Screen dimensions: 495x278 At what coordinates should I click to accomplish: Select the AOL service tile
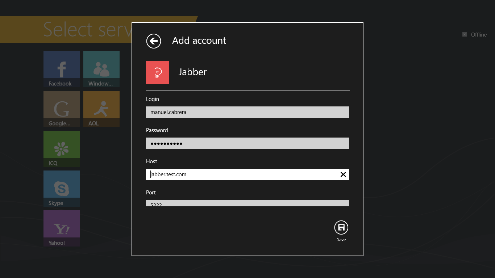click(x=101, y=109)
